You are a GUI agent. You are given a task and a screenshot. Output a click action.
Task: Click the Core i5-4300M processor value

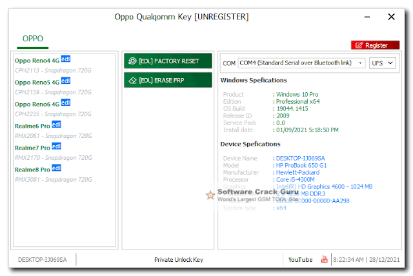point(296,180)
